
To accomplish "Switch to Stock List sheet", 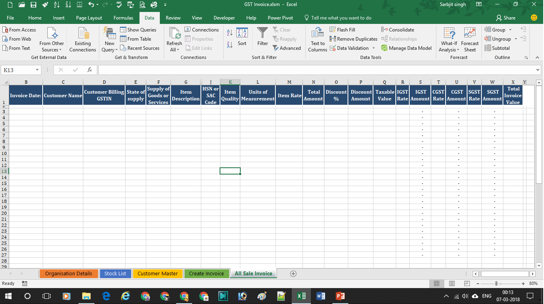I will (x=115, y=273).
